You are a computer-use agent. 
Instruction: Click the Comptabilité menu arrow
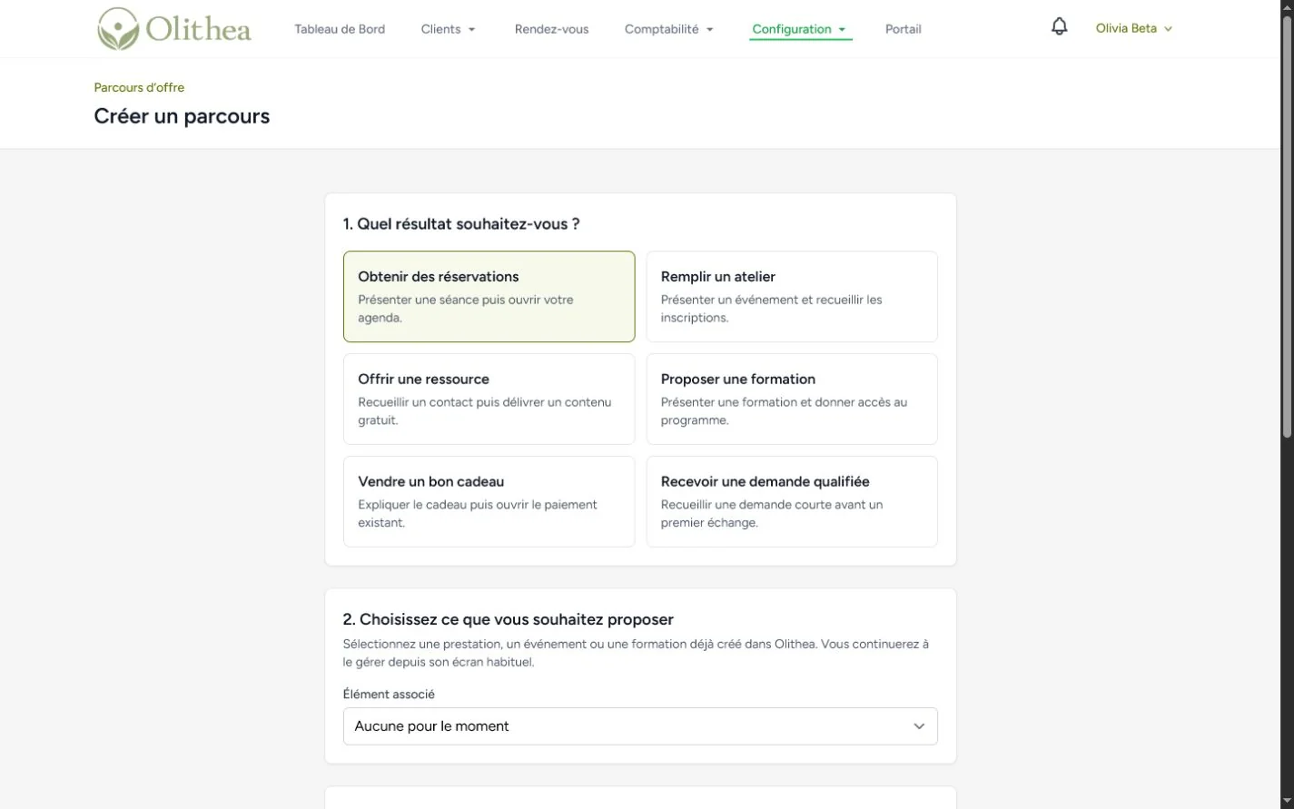coord(709,30)
